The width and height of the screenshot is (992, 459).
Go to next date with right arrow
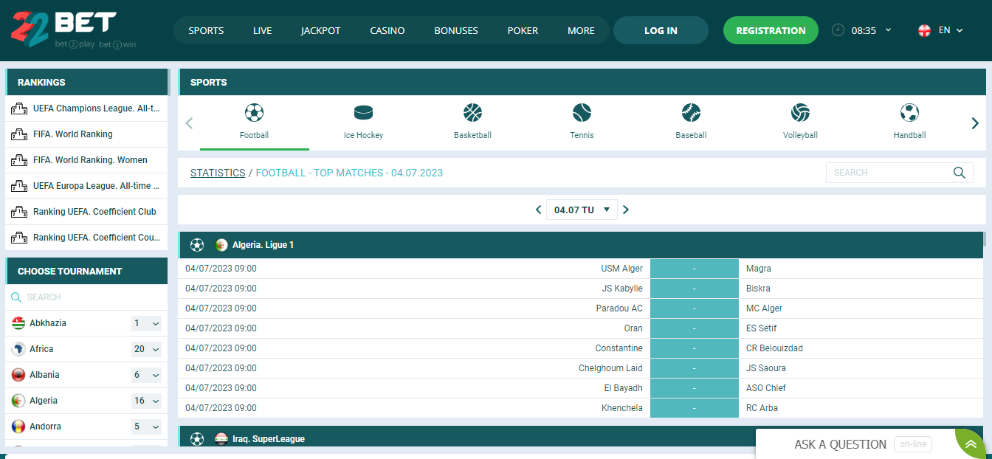coord(626,210)
